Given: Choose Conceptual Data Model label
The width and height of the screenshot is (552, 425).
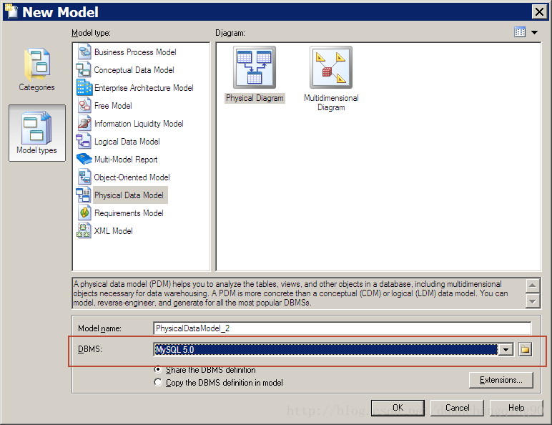Looking at the screenshot, I should pyautogui.click(x=134, y=70).
